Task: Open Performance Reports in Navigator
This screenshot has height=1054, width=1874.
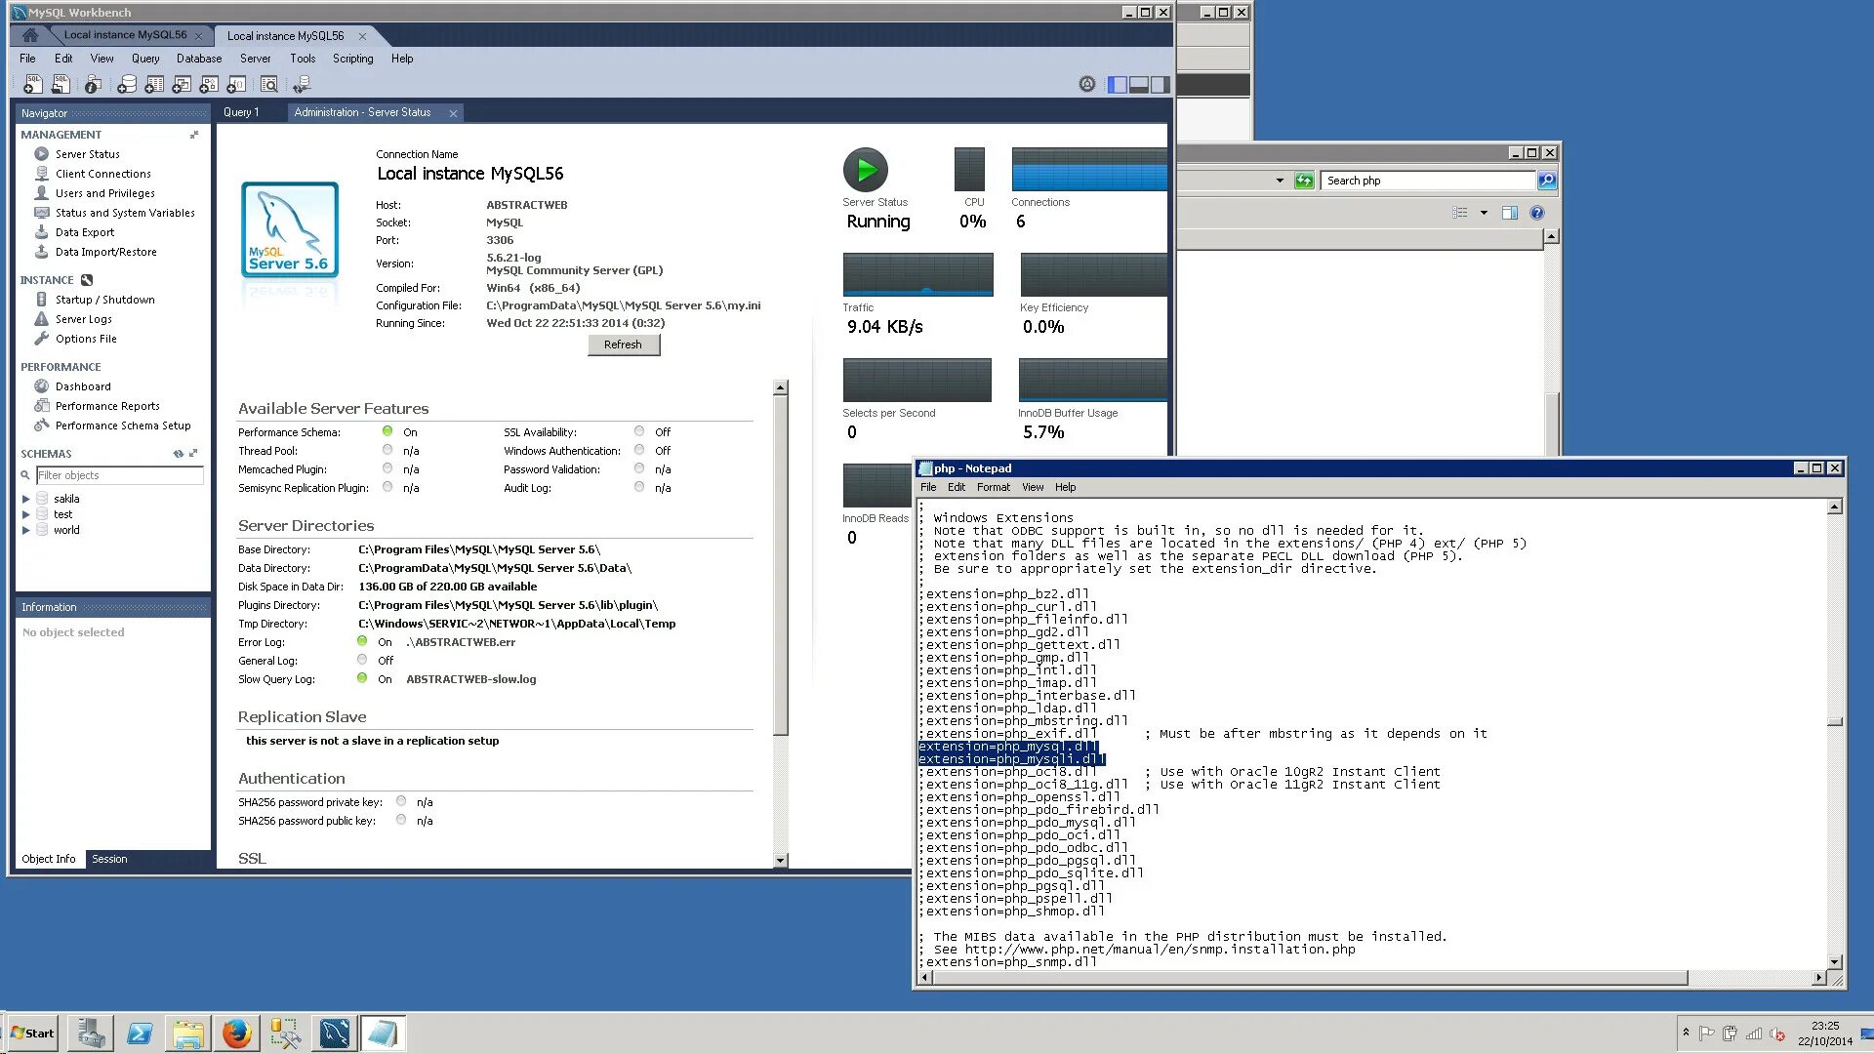Action: tap(107, 406)
